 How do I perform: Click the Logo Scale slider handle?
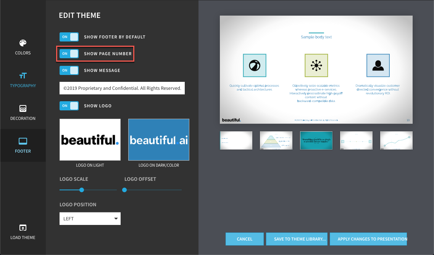[82, 190]
